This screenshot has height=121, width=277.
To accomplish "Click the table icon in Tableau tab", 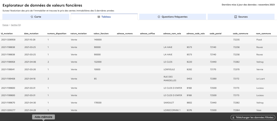I will [x=99, y=17].
